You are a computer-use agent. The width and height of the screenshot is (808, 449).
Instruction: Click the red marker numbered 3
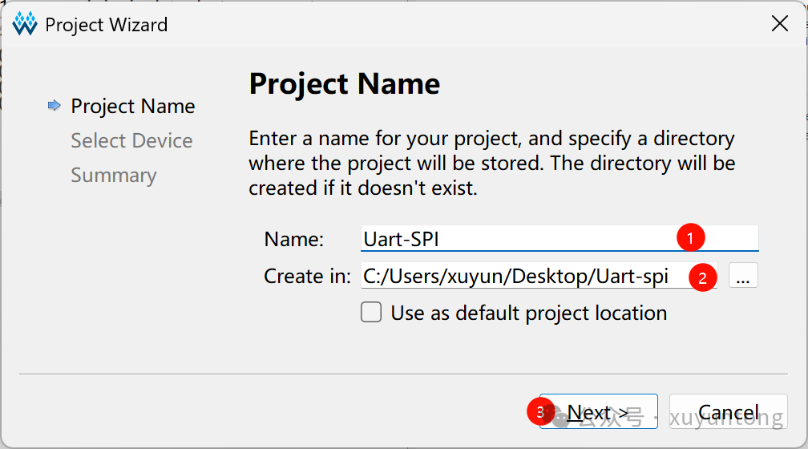[540, 412]
